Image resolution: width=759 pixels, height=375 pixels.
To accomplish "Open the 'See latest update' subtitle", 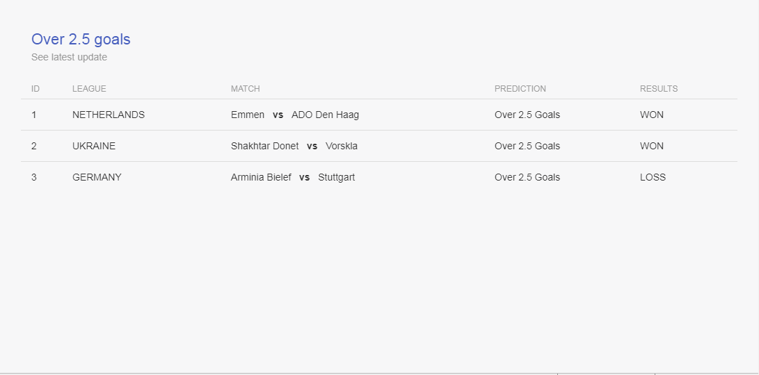I will 69,57.
